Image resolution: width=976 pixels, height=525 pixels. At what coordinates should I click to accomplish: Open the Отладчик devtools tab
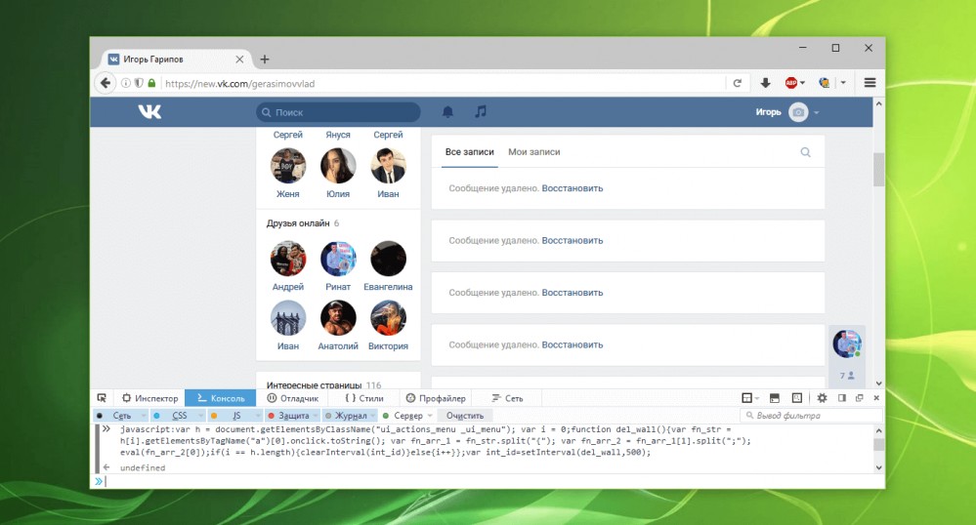(x=292, y=398)
